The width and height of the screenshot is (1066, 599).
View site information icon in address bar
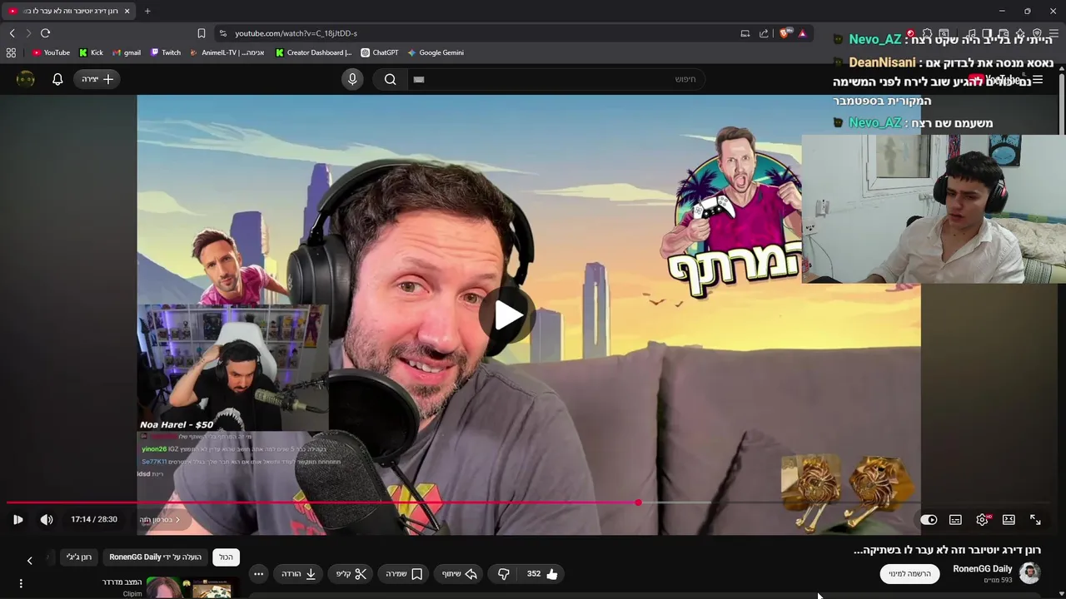pyautogui.click(x=222, y=33)
